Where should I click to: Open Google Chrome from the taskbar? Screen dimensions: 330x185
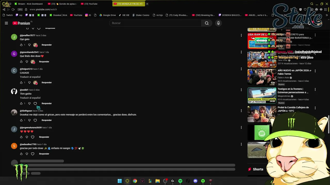click(135, 181)
